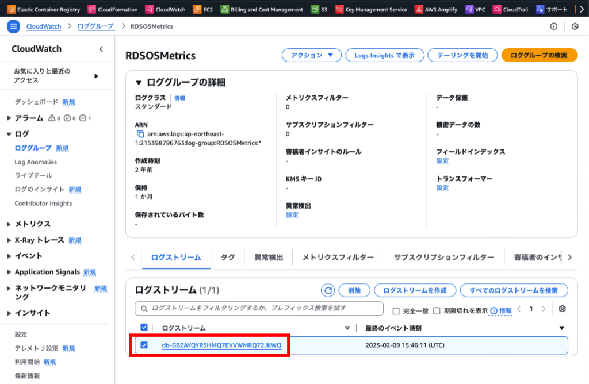Click the log stream filter search field
589x384 pixels.
click(x=259, y=309)
